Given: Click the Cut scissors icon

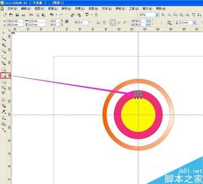Looking at the screenshot, I should pyautogui.click(x=31, y=15).
